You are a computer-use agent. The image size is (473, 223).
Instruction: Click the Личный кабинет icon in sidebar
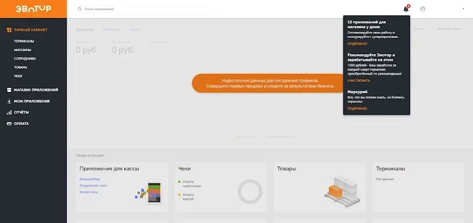9,30
